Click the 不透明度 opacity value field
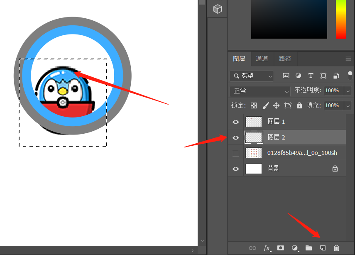This screenshot has width=355, height=255. point(334,91)
